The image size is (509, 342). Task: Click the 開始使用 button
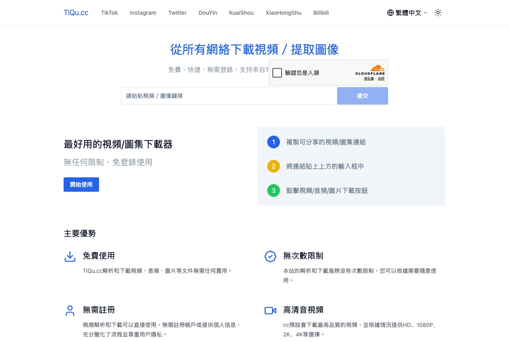tap(81, 185)
